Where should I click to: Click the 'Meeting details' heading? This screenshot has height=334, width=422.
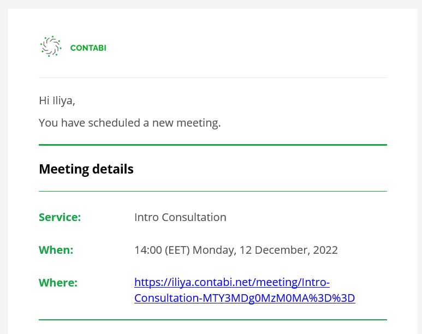[86, 169]
